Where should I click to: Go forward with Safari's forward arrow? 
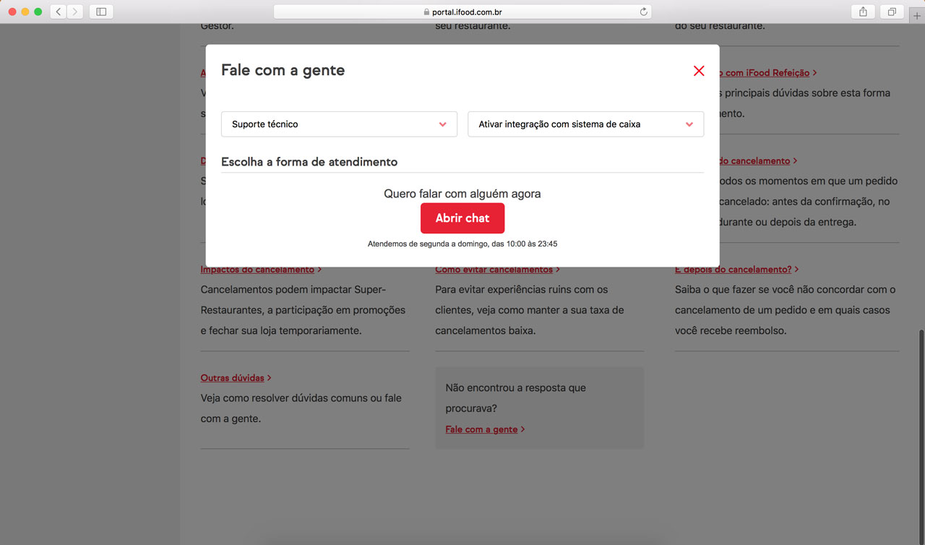point(75,12)
